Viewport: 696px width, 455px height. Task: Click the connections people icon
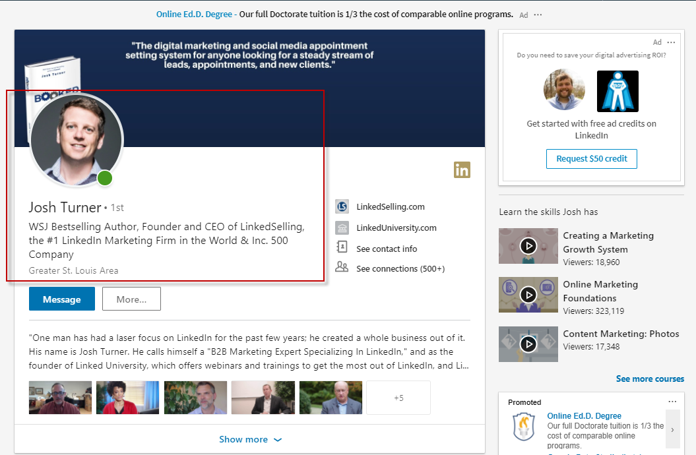(342, 268)
